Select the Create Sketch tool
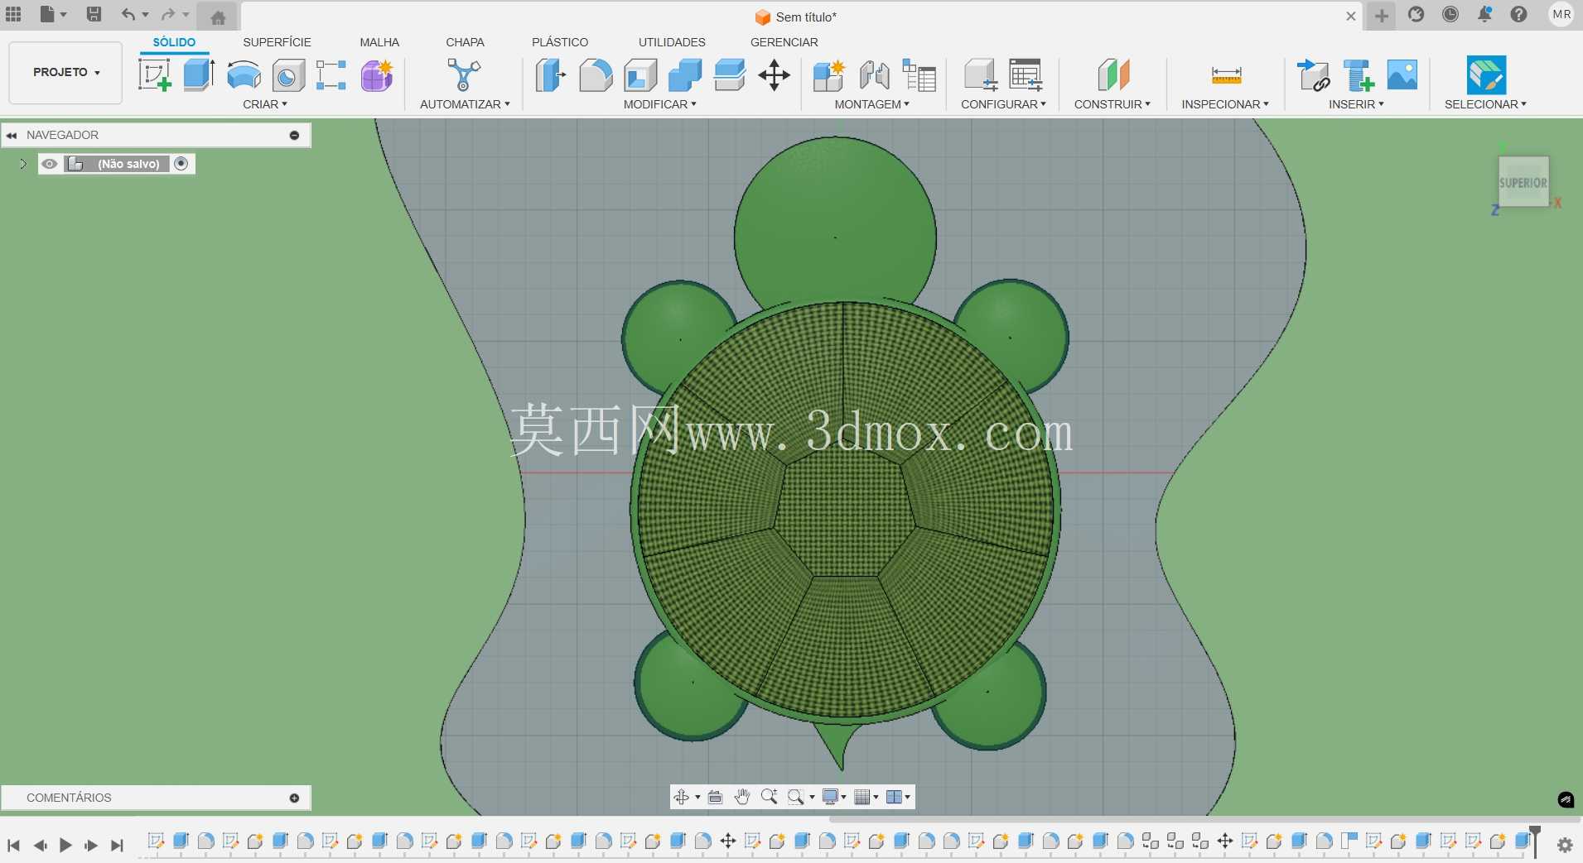This screenshot has height=863, width=1583. 155,74
